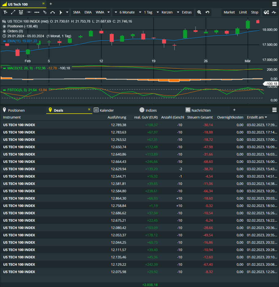Expand the drawing tools dropdown arrow

pos(67,12)
